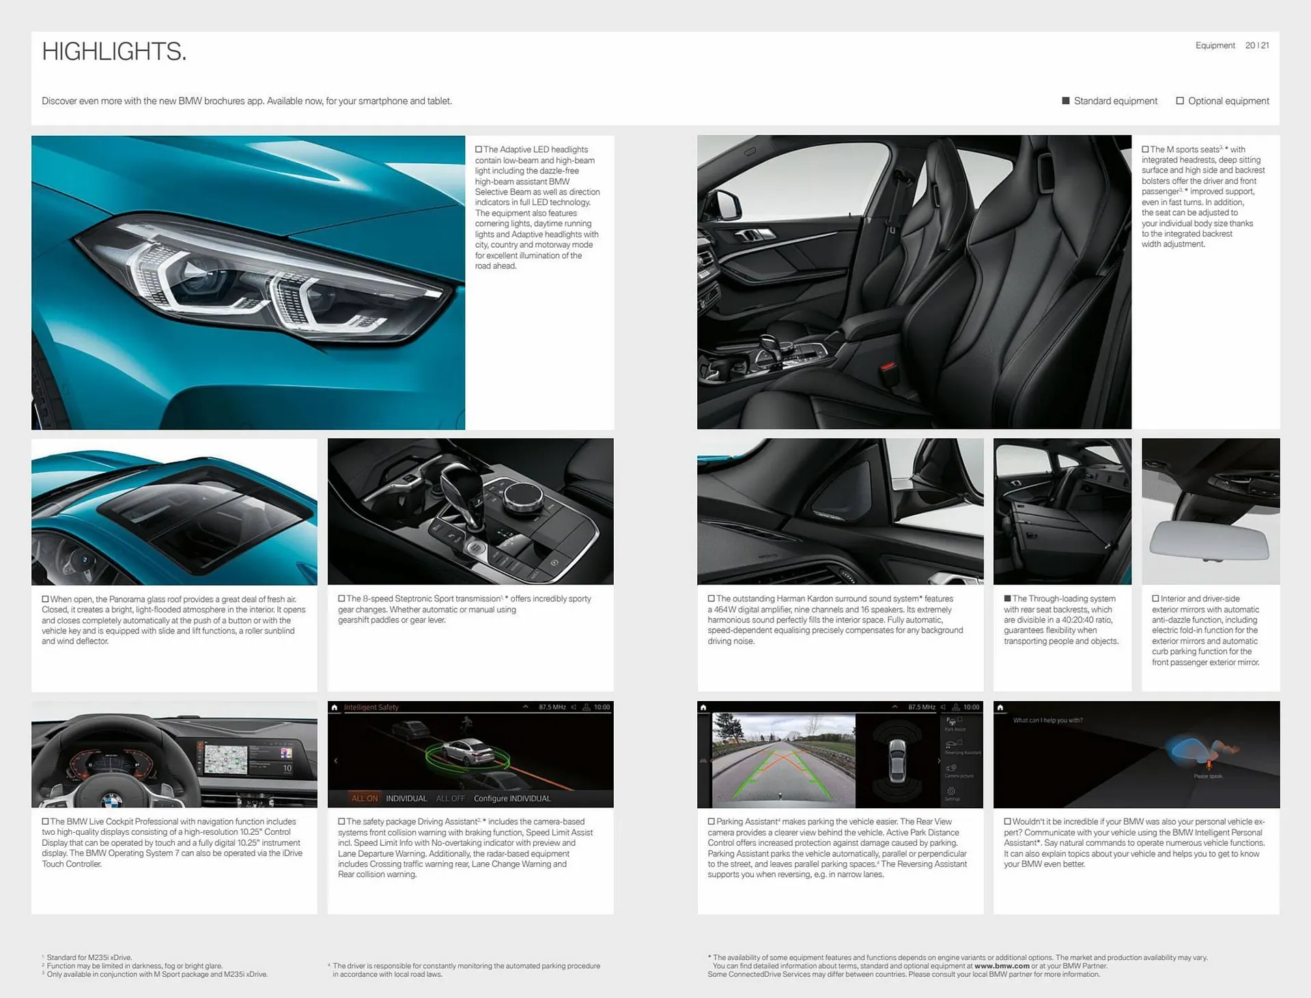Open Settings gear on the parking screen
The height and width of the screenshot is (998, 1311).
[x=950, y=792]
